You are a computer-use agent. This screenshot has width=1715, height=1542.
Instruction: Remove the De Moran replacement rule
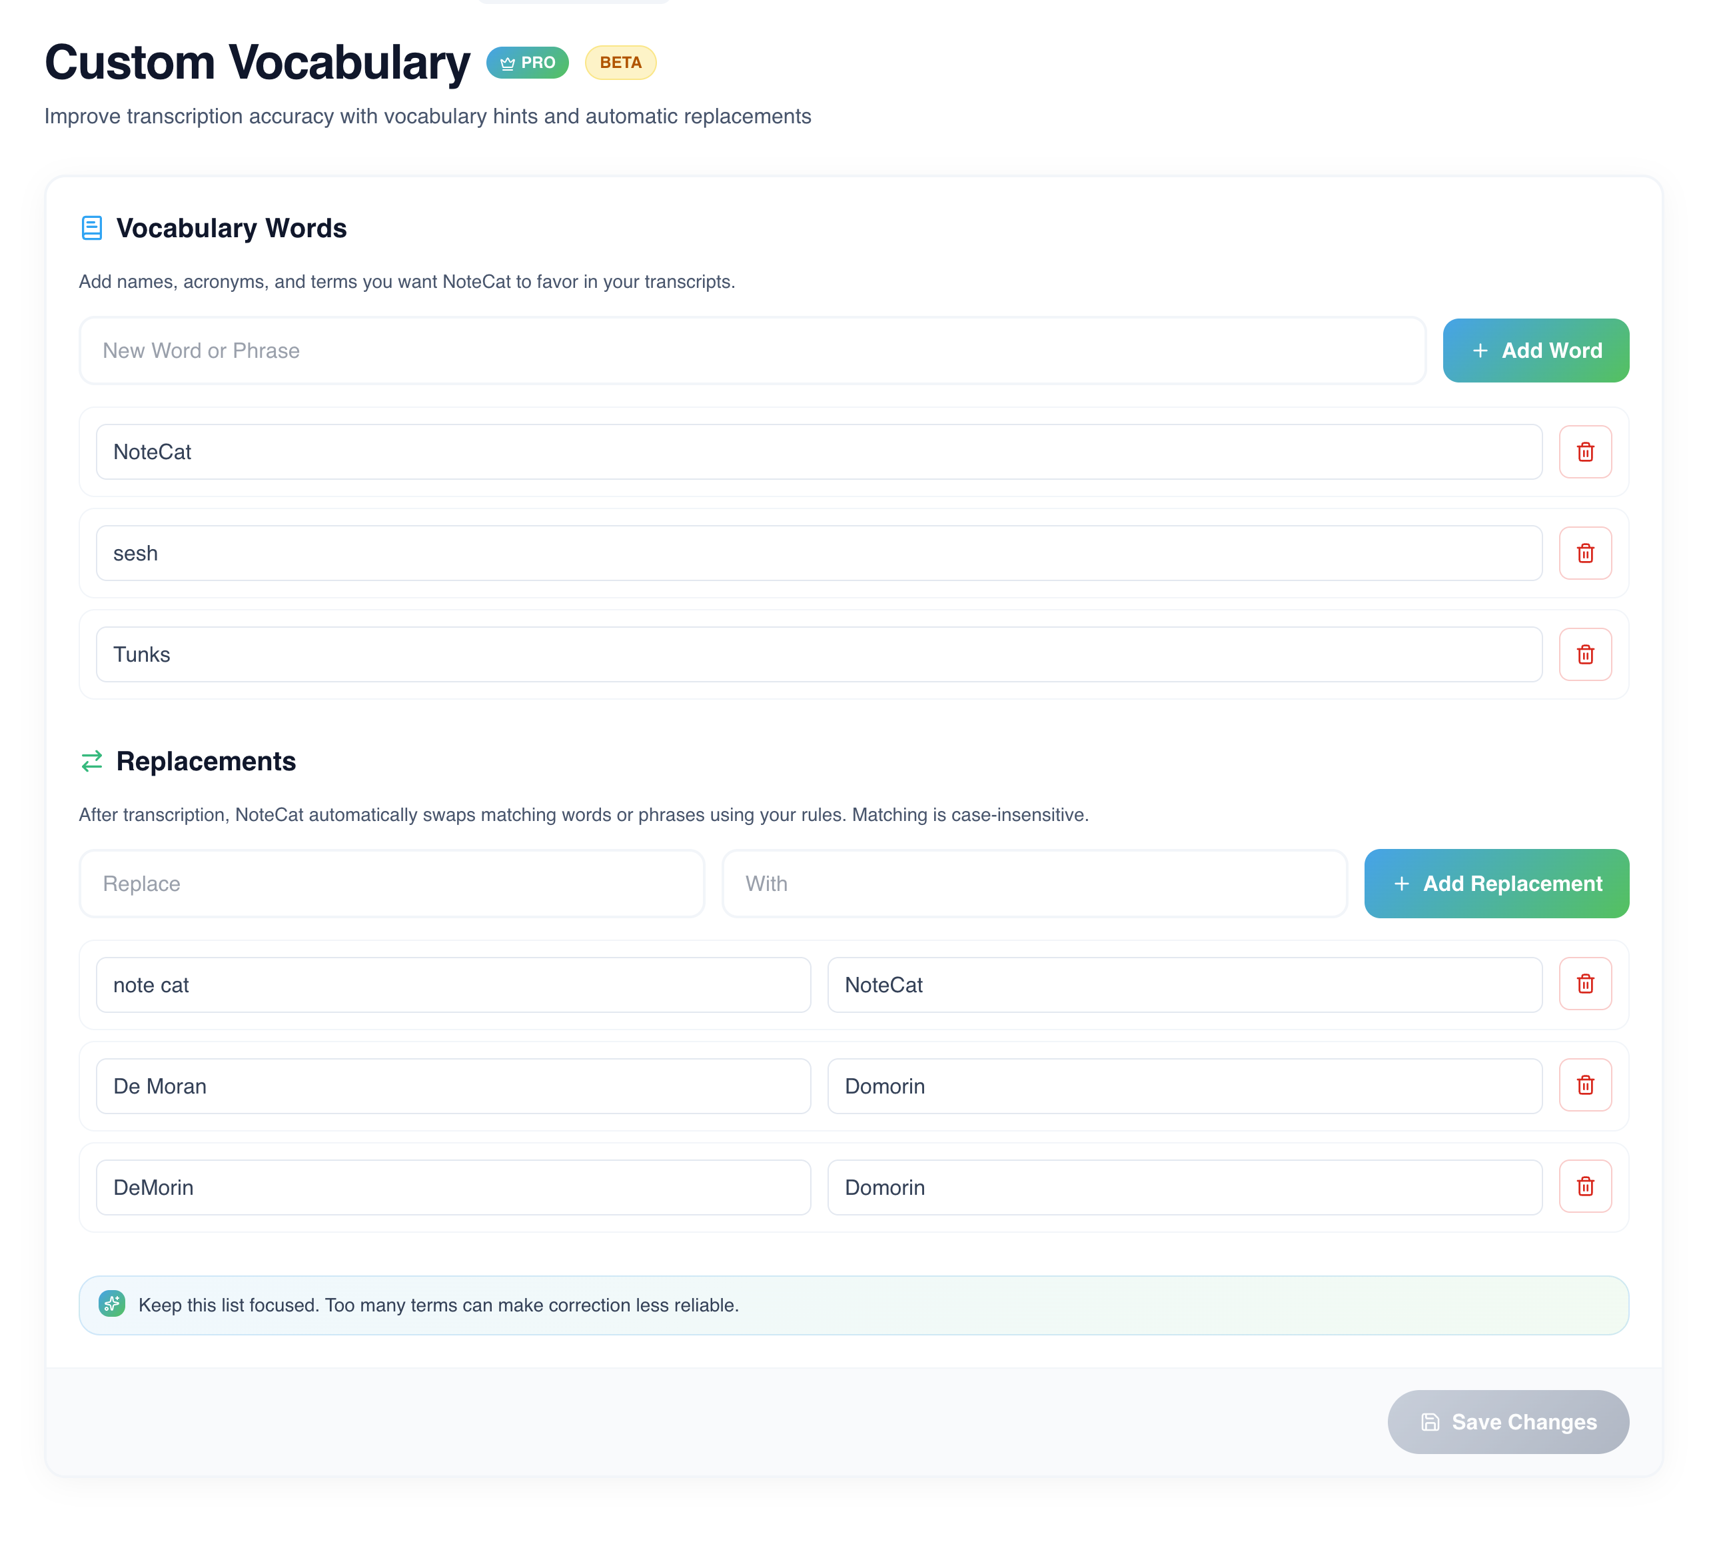[1586, 1084]
